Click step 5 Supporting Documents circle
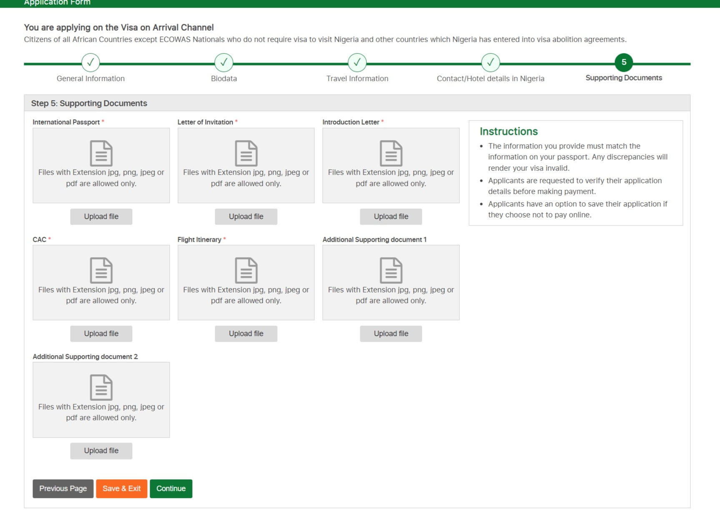 [624, 62]
